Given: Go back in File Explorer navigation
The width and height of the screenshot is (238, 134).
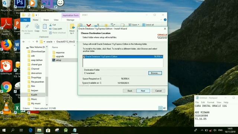Looking at the screenshot, I should [24, 42].
